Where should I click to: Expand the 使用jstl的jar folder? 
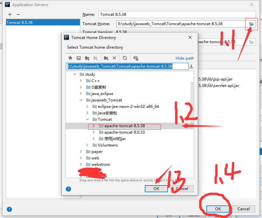(94, 138)
